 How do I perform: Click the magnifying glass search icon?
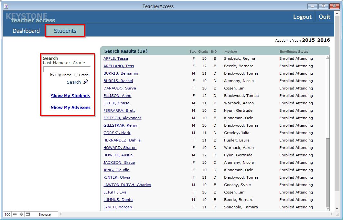[x=85, y=82]
